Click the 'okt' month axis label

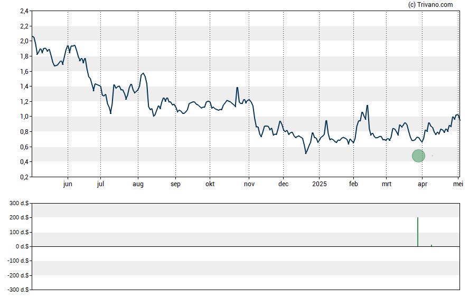210,184
